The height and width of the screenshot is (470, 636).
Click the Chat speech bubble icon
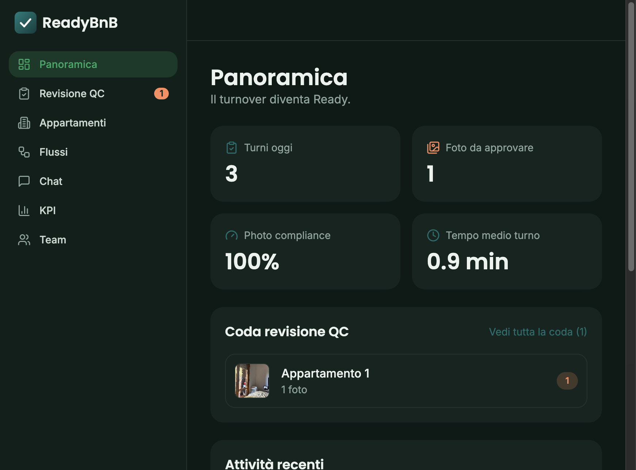point(24,181)
